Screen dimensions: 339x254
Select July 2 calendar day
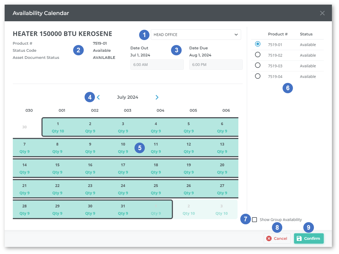pyautogui.click(x=90, y=127)
